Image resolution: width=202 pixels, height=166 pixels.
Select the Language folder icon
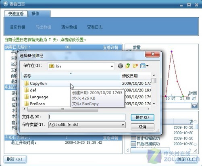tap(27, 97)
